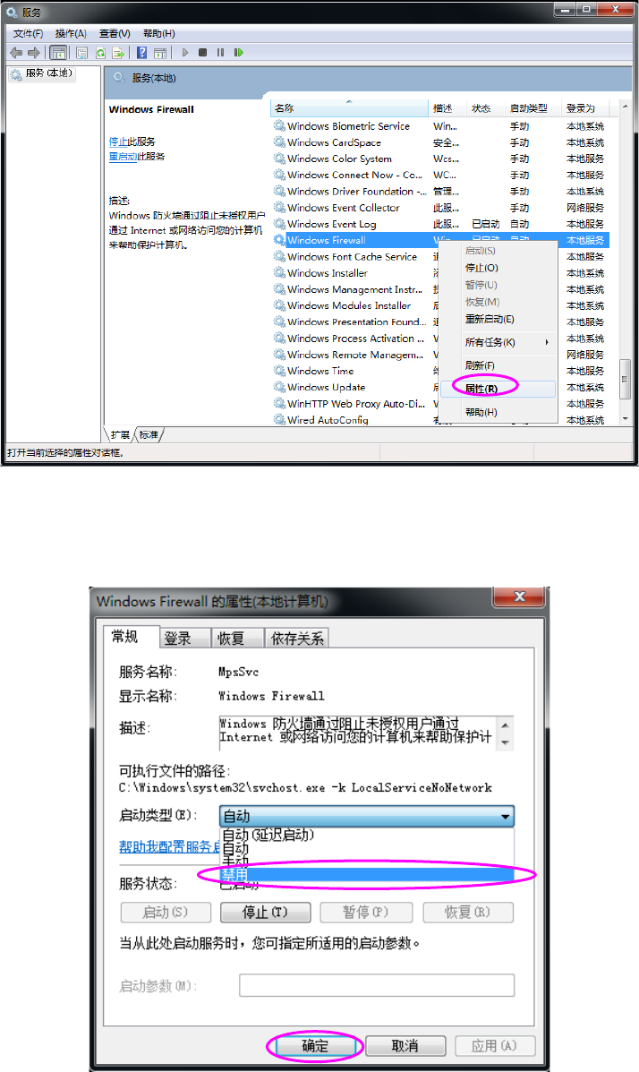
Task: Click the gear icon beside Windows Color System
Action: point(279,159)
